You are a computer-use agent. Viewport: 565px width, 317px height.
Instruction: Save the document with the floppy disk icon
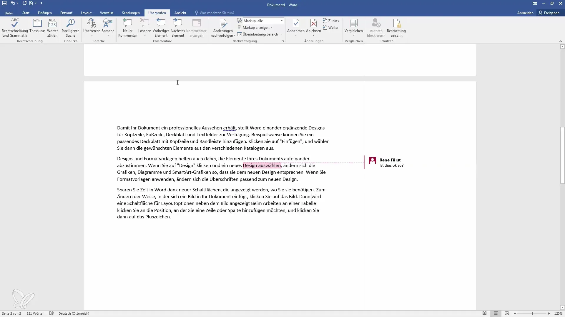4,3
